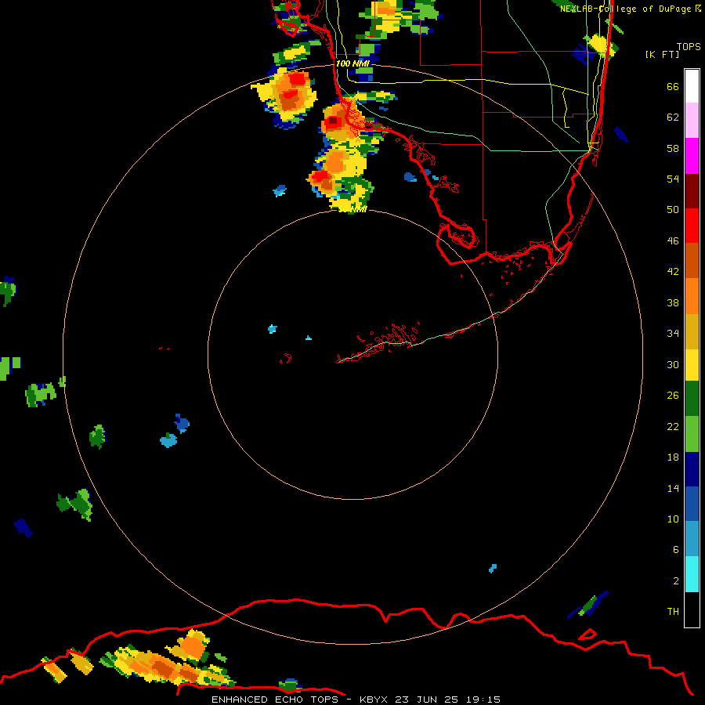
Task: Pick the cyan legend swatch
Action: click(x=692, y=574)
